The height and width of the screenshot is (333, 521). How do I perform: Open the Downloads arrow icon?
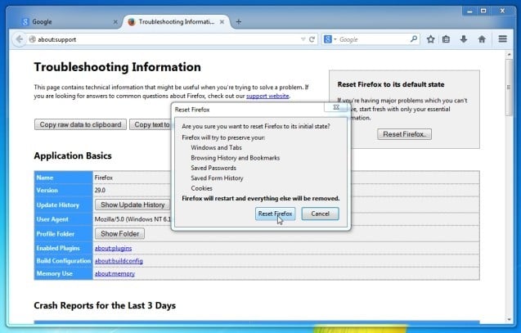[464, 38]
